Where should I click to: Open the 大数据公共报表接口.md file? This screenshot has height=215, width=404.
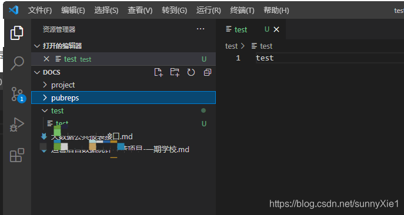123,136
